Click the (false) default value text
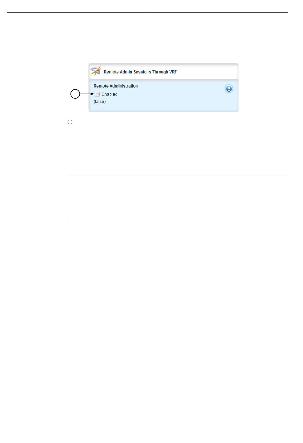 (x=100, y=102)
